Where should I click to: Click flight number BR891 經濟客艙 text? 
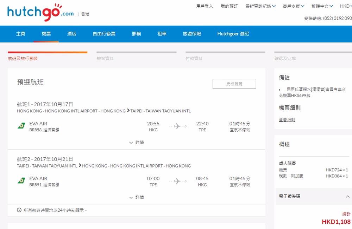point(44,185)
